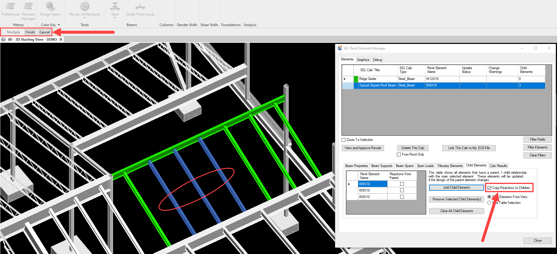This screenshot has height=254, width=557.
Task: Switch to the Debug tab
Action: [377, 60]
